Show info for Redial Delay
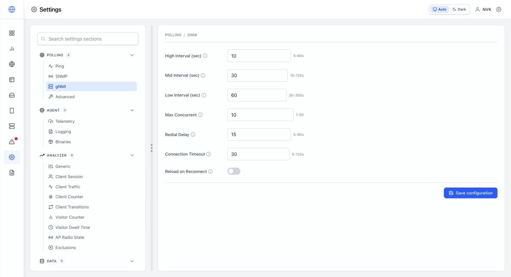The width and height of the screenshot is (511, 277). [193, 134]
